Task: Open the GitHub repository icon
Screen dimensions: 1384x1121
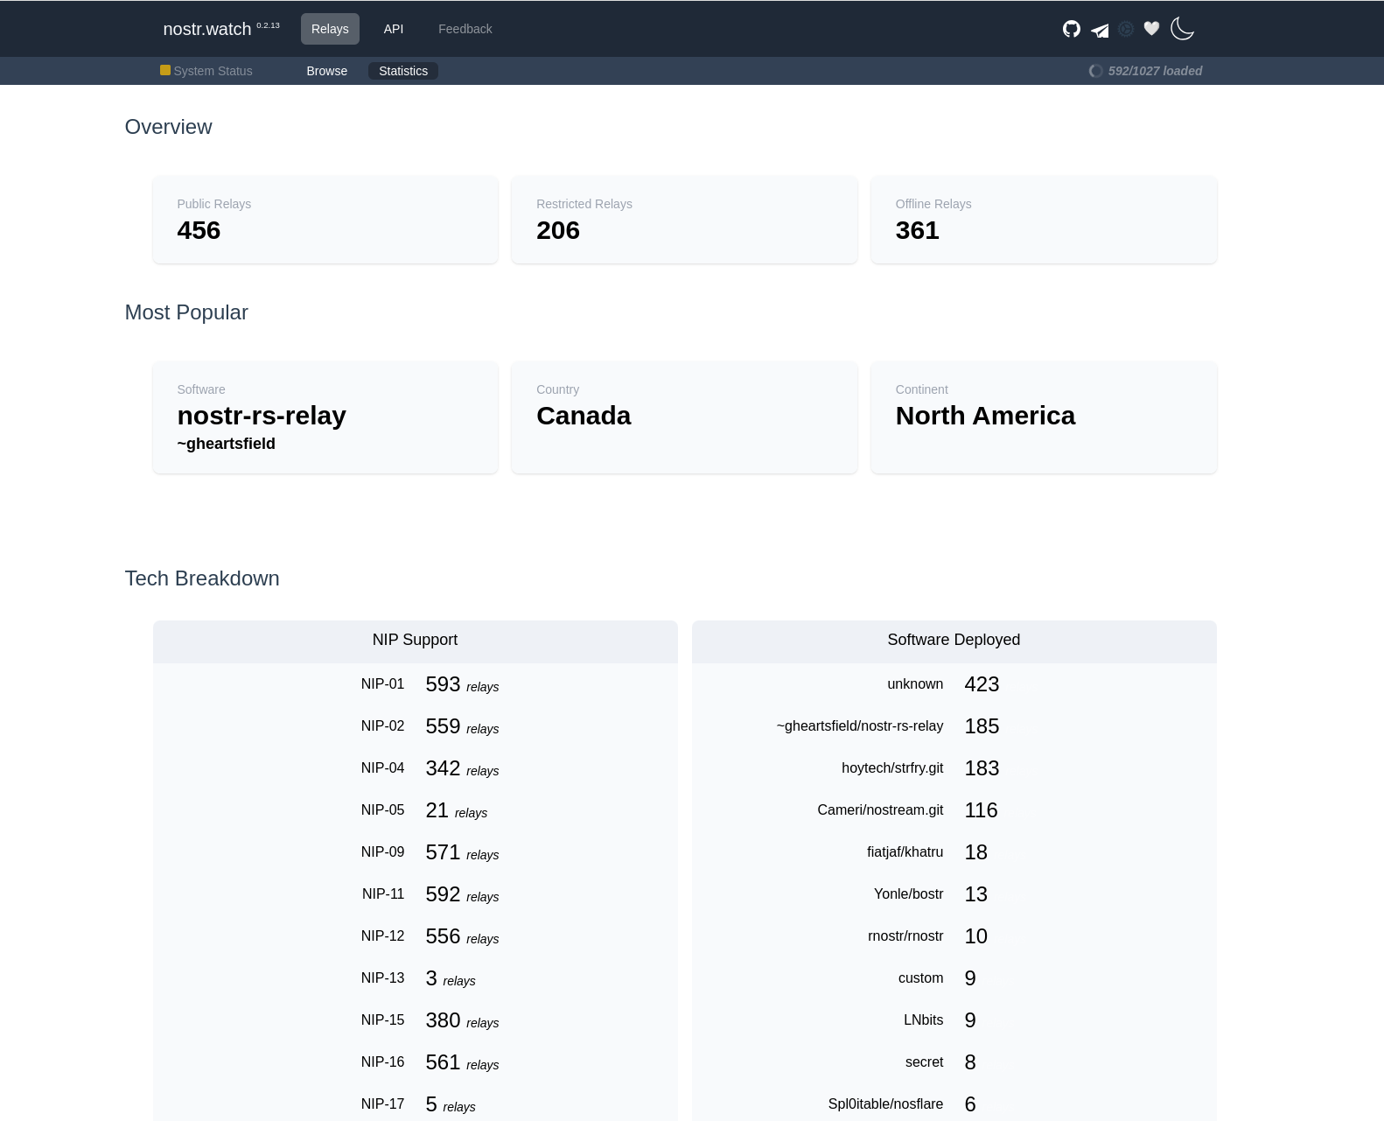Action: [1071, 29]
